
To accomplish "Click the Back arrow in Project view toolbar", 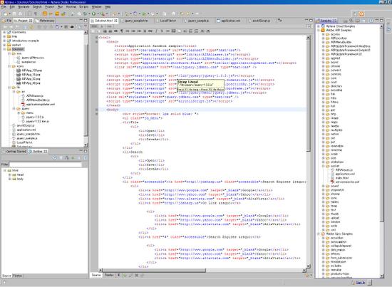I will click(5, 27).
